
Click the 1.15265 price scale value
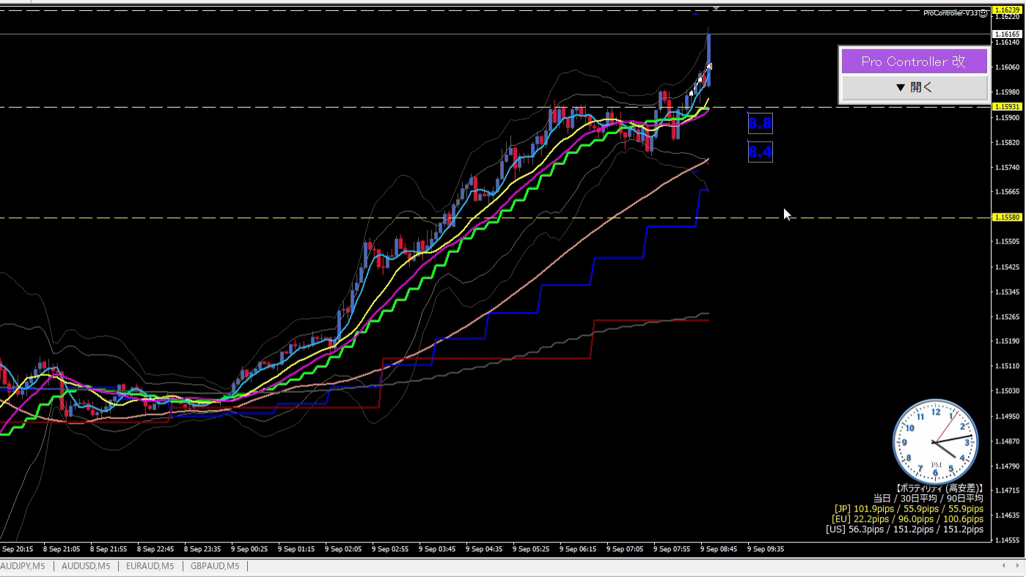(1006, 317)
